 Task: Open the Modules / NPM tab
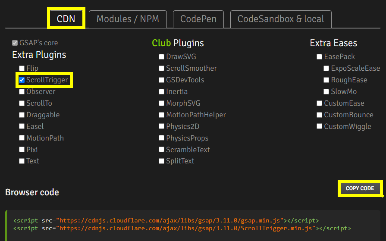[128, 19]
